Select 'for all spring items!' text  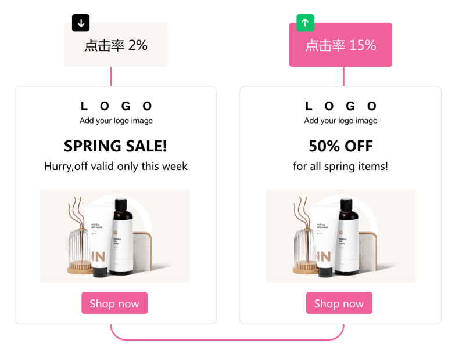click(340, 167)
